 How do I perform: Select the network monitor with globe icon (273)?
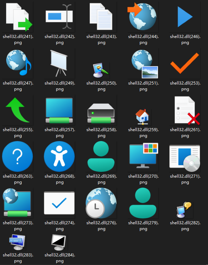click(17, 203)
